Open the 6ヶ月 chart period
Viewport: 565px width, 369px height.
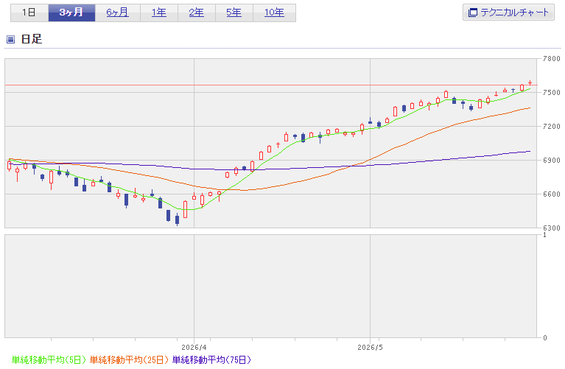point(117,13)
